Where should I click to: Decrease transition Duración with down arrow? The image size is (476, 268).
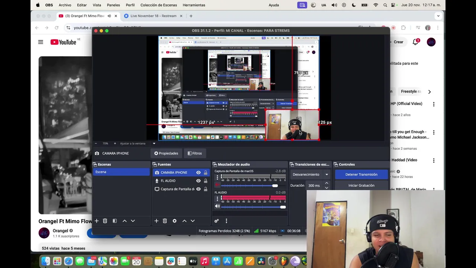pos(327,188)
